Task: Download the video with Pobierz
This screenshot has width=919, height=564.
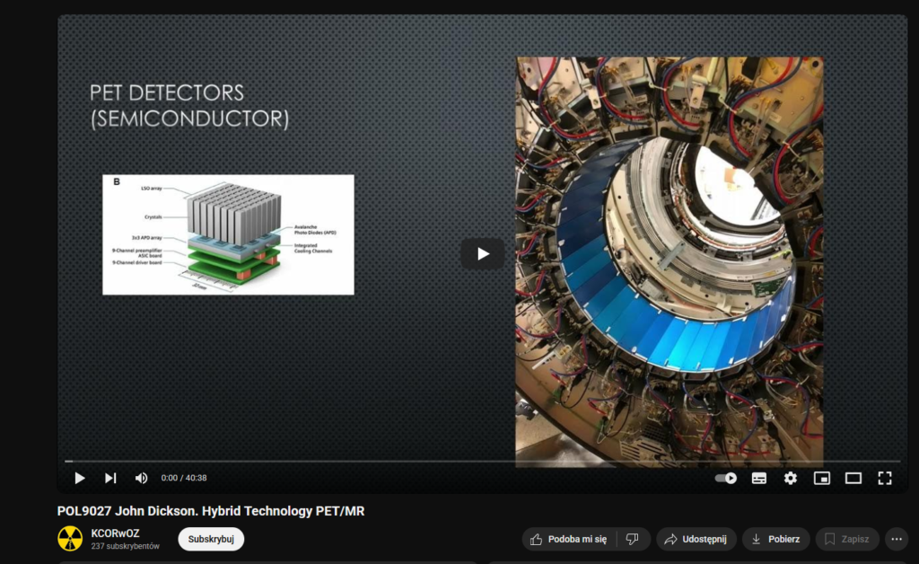Action: 775,539
